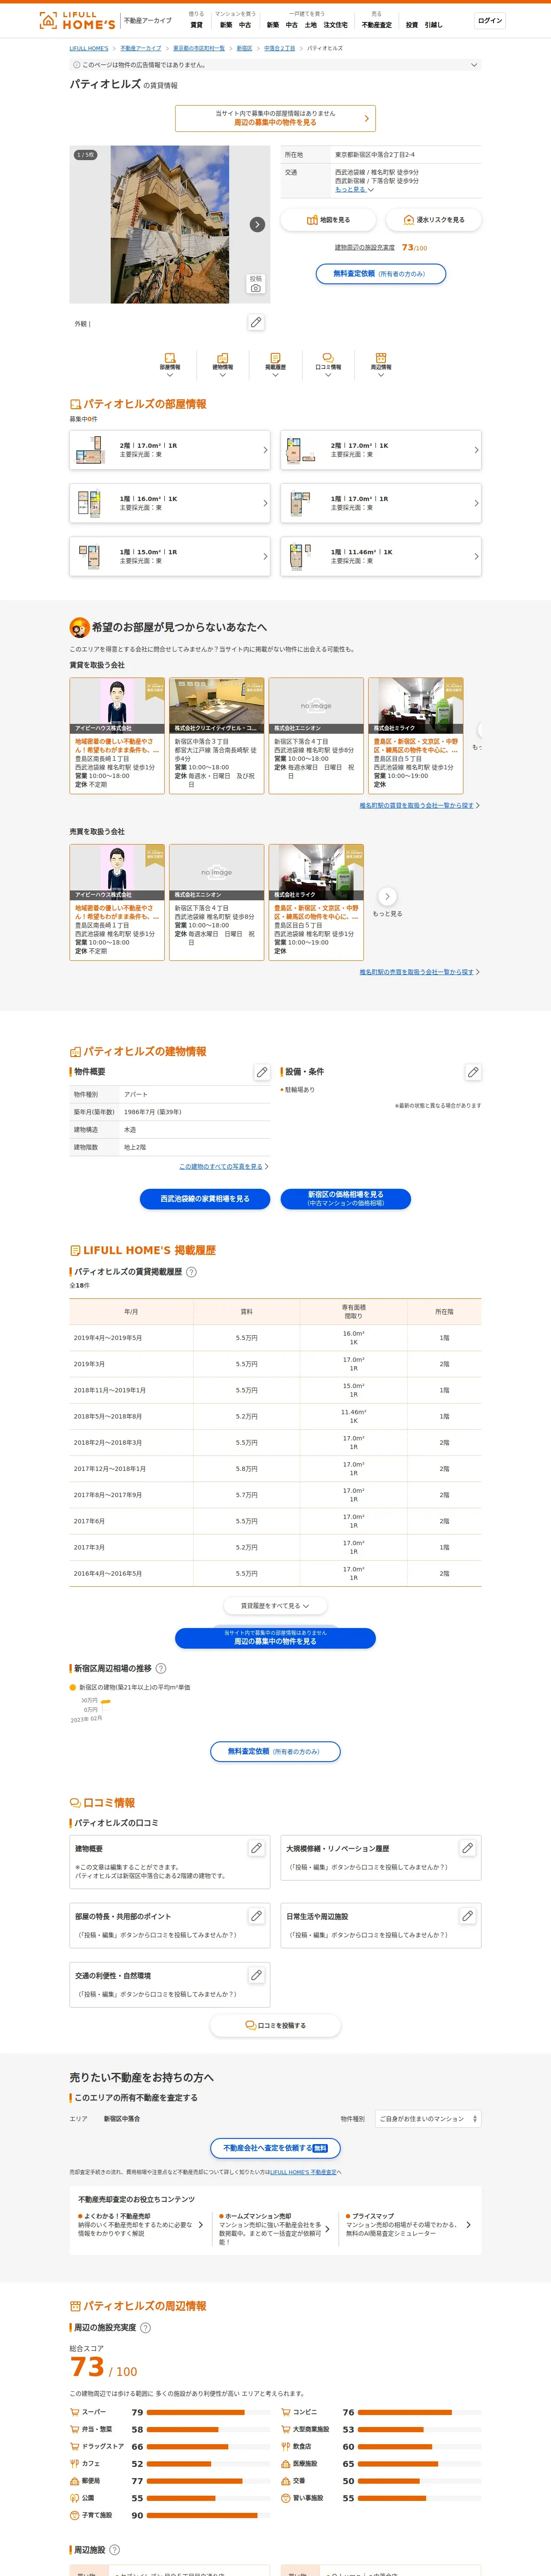
Task: Click the 2017年12月〜2018年1月 history row
Action: tap(275, 1469)
